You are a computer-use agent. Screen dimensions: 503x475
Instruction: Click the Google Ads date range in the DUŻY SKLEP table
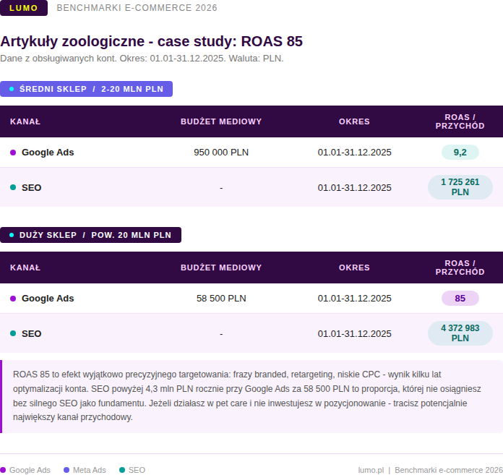tap(354, 299)
